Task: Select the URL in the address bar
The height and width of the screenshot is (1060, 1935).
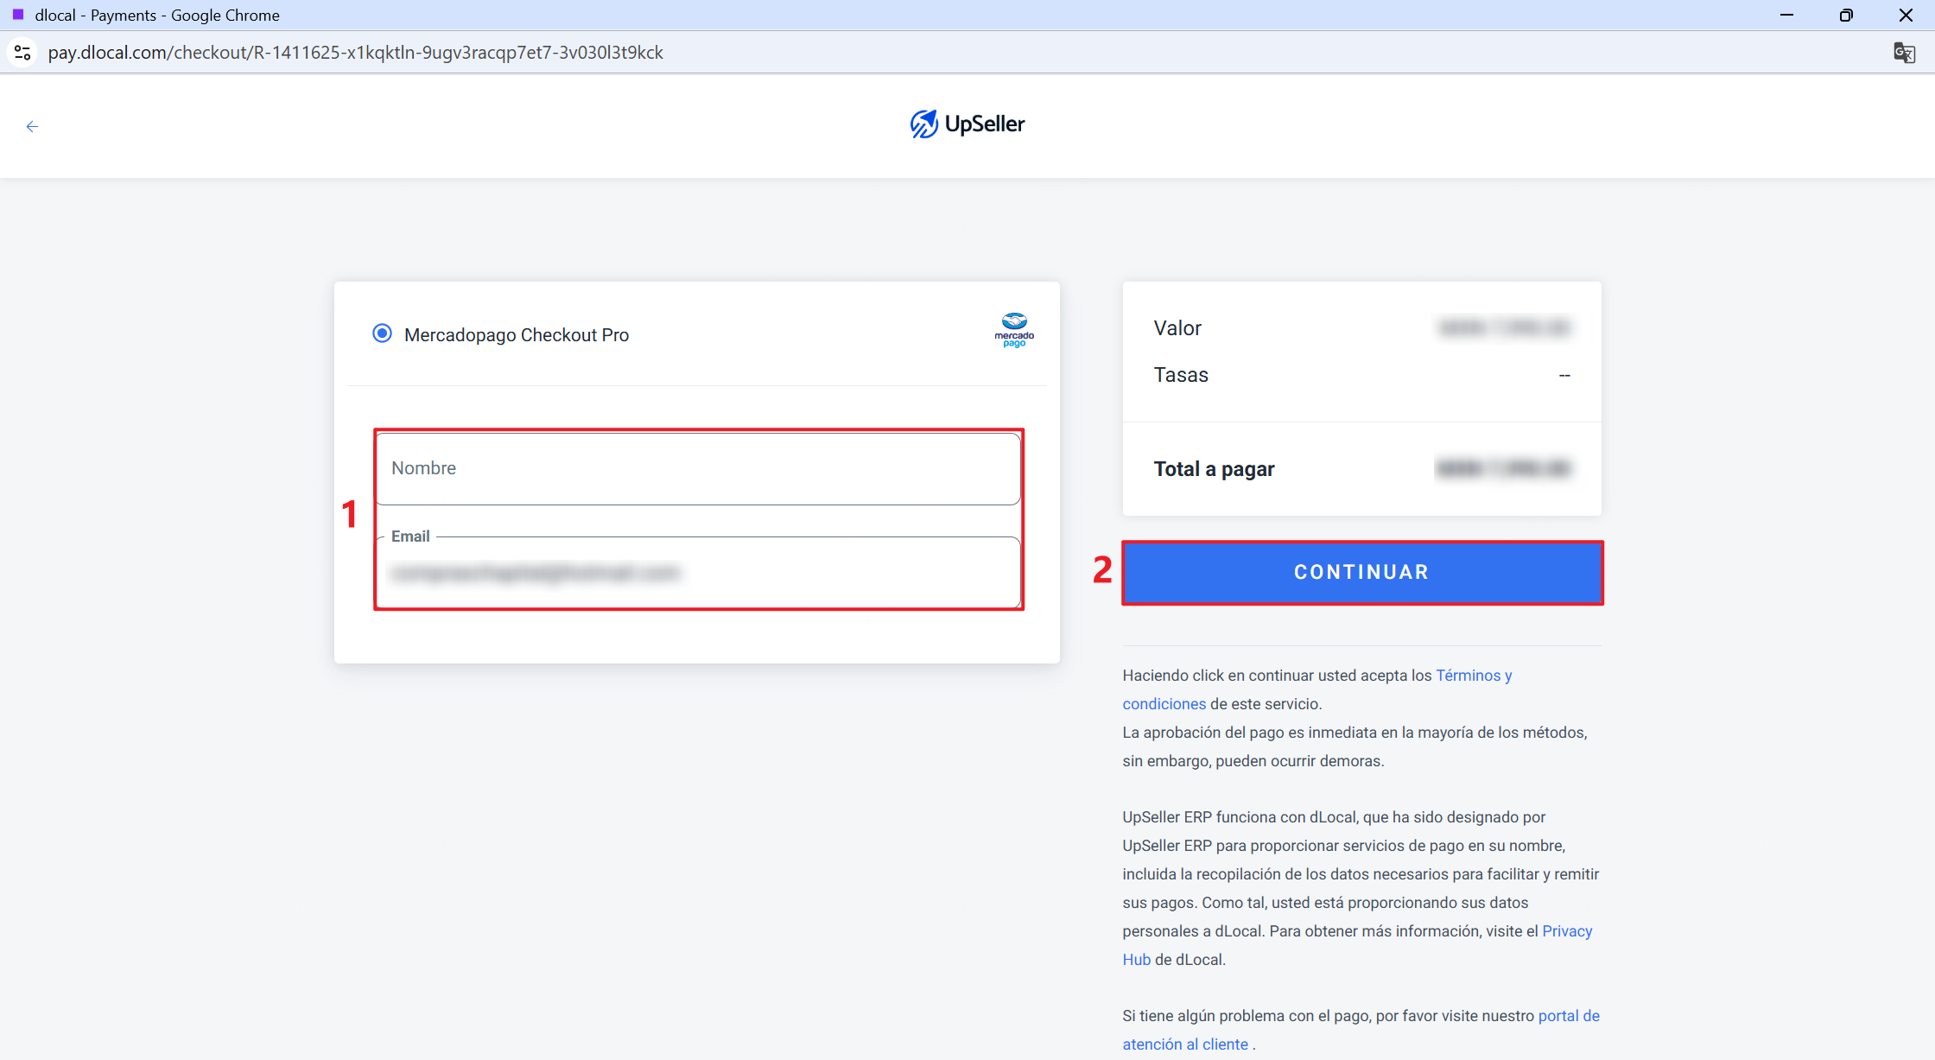Action: tap(356, 52)
